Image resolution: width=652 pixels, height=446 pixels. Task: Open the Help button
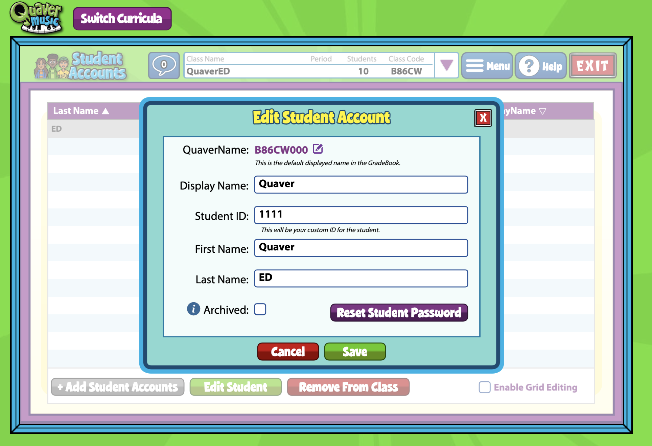541,66
